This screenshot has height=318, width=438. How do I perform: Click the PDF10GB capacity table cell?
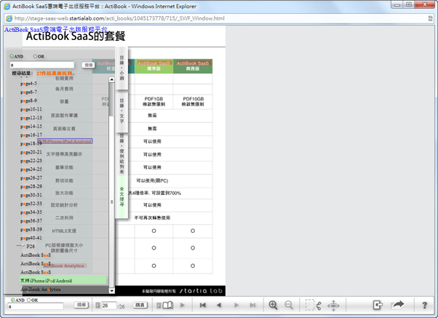coord(193,101)
